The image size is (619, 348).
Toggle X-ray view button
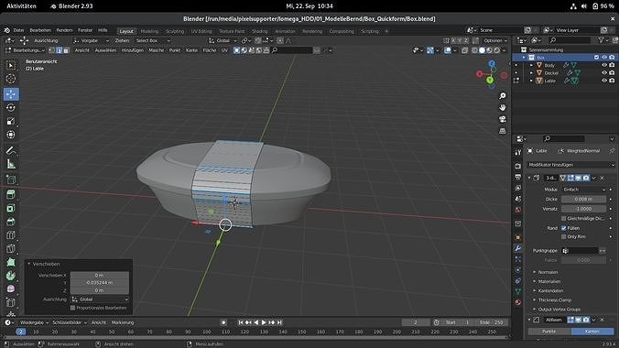[465, 50]
